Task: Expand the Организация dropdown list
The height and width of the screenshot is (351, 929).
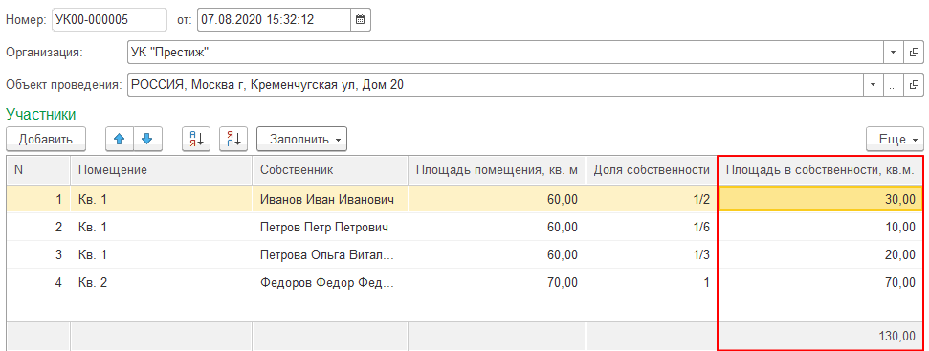Action: click(x=893, y=52)
